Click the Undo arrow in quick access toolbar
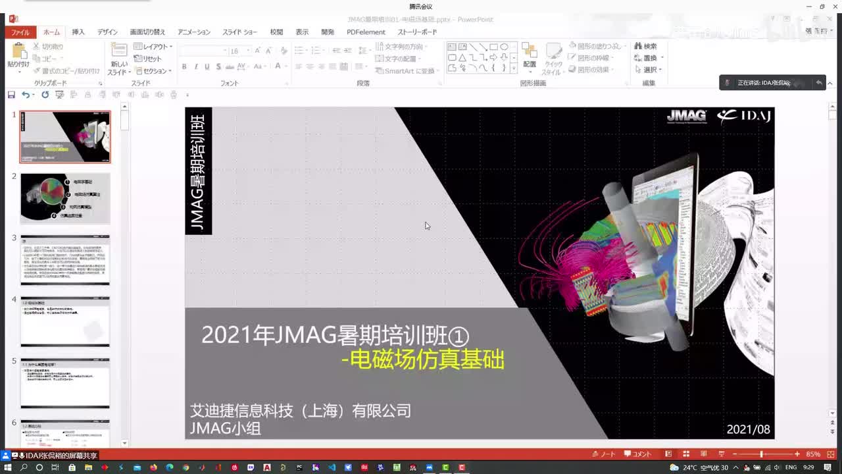The height and width of the screenshot is (474, 842). [25, 95]
